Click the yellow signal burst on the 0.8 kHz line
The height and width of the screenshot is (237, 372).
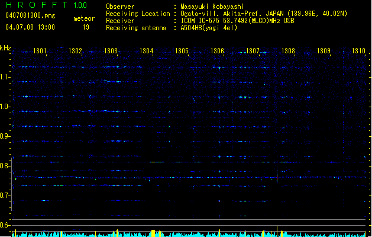157,162
